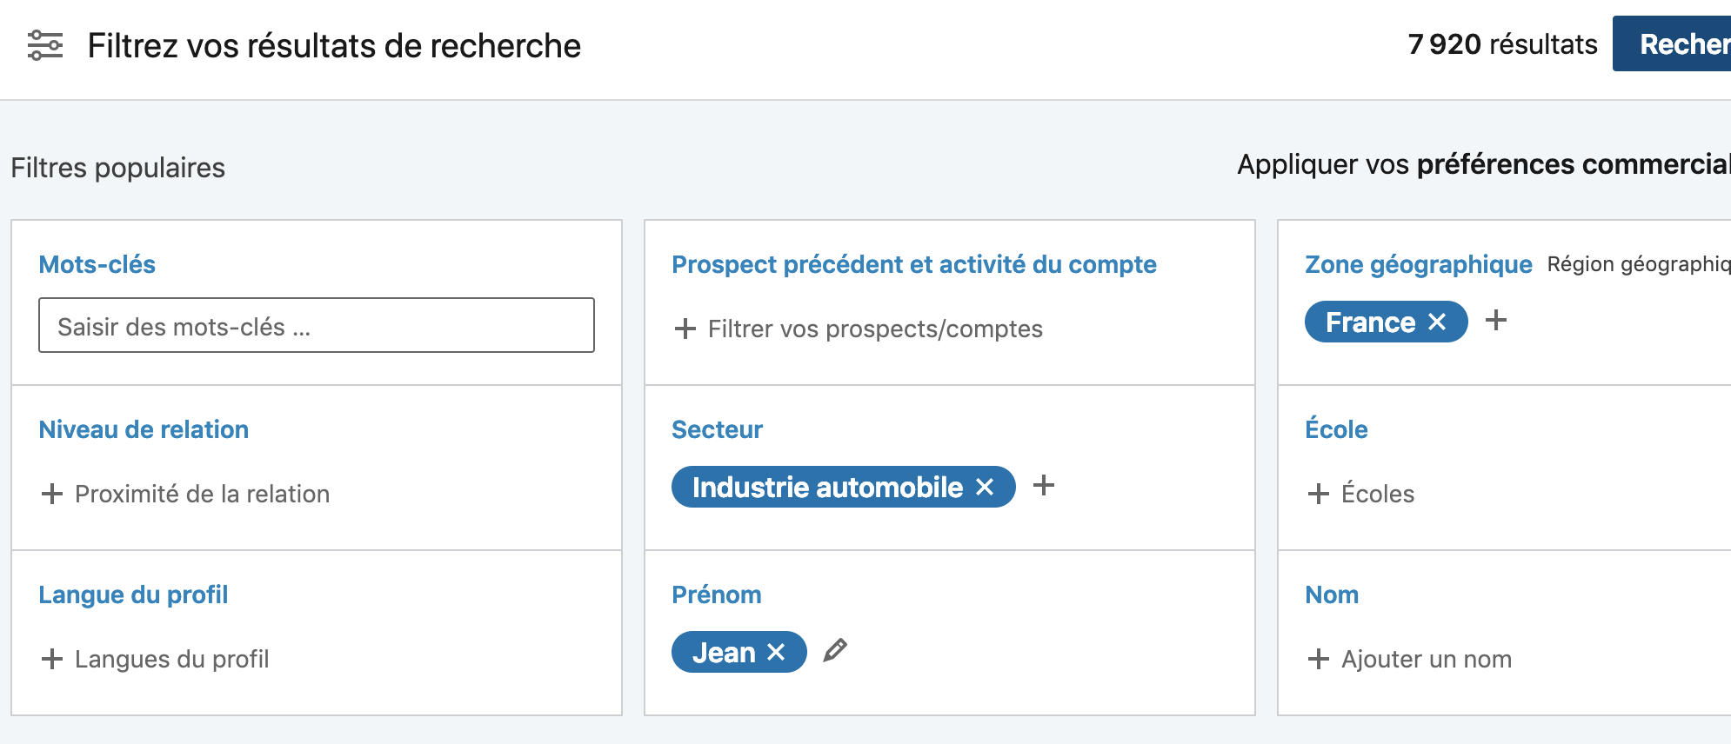Expand the Écoles filter
The width and height of the screenshot is (1731, 744).
pos(1361,494)
